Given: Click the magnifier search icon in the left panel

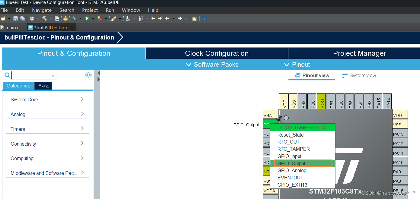Looking at the screenshot, I should point(7,75).
